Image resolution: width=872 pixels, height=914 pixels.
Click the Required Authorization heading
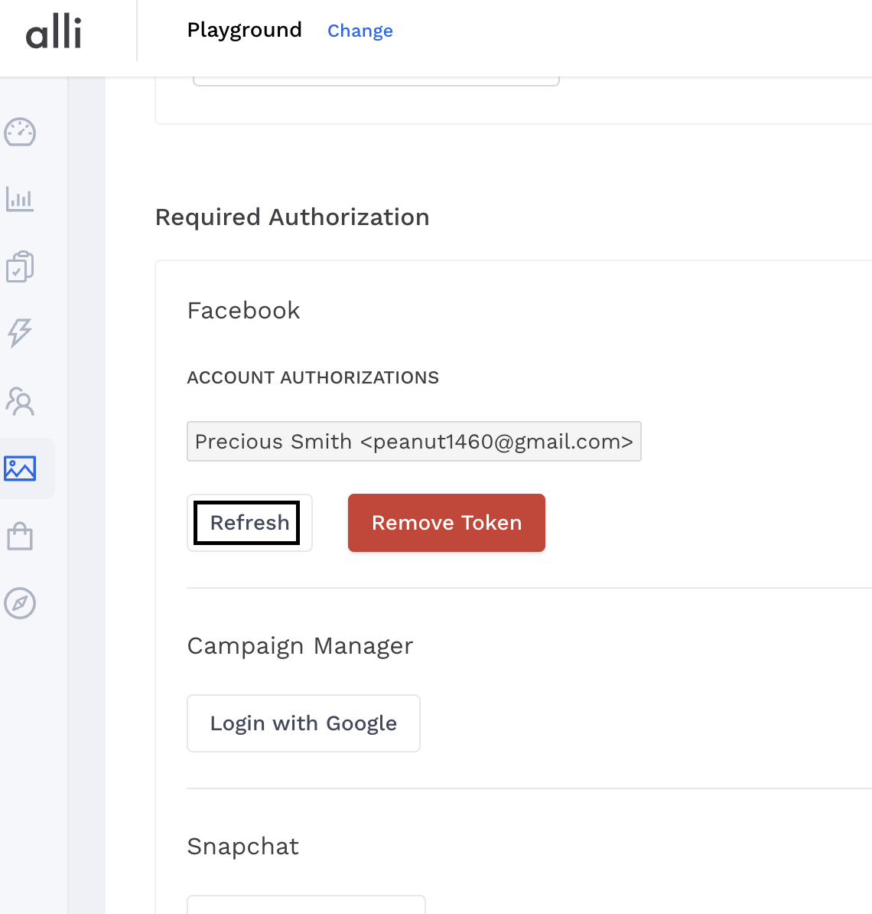pyautogui.click(x=292, y=217)
